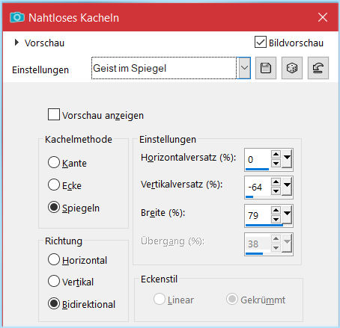Close the Nahtloses Kacheln dialog
Image resolution: width=340 pixels, height=328 pixels.
(x=323, y=17)
